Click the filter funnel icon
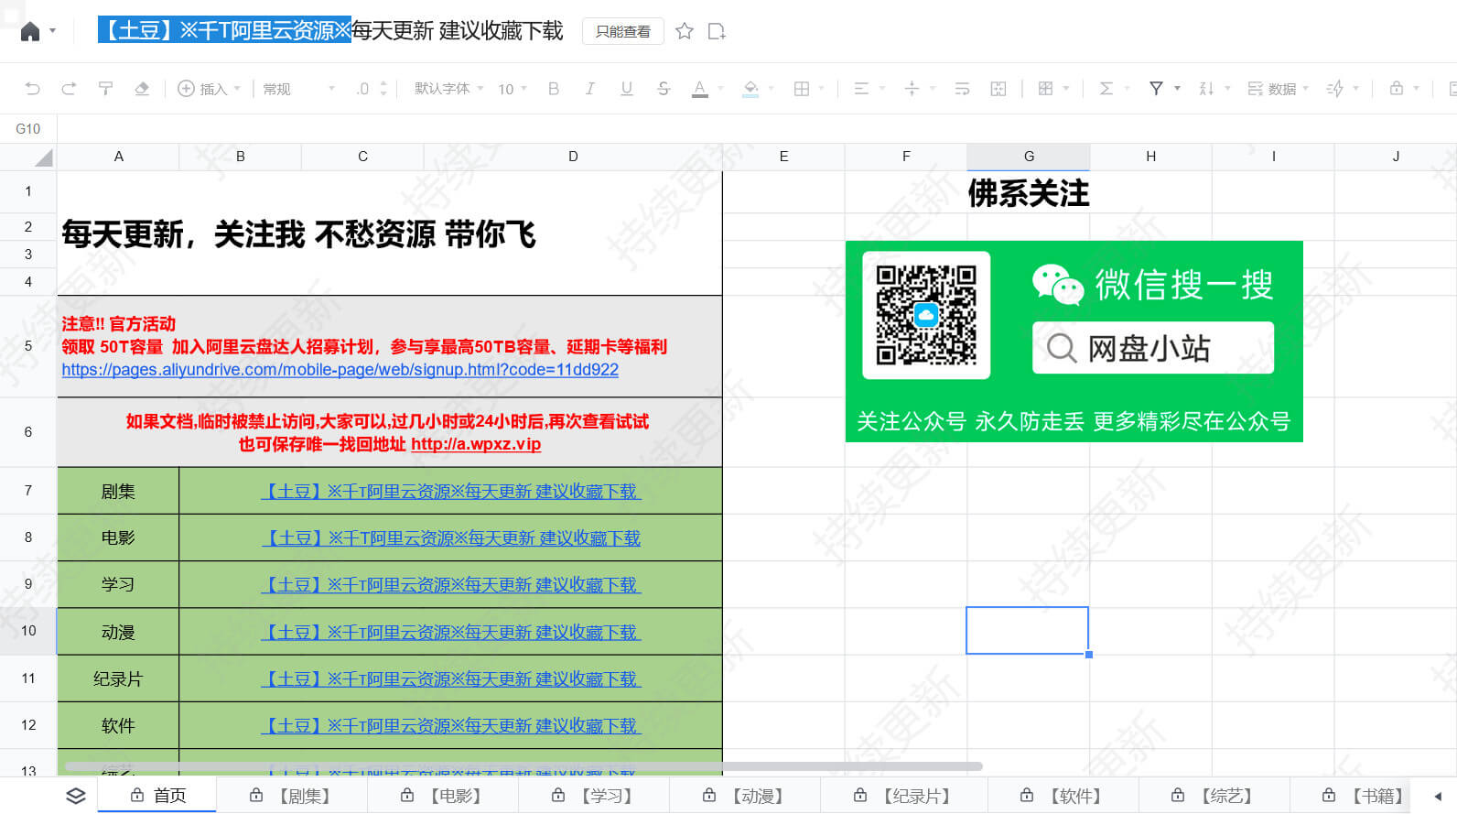The height and width of the screenshot is (814, 1457). click(1156, 89)
